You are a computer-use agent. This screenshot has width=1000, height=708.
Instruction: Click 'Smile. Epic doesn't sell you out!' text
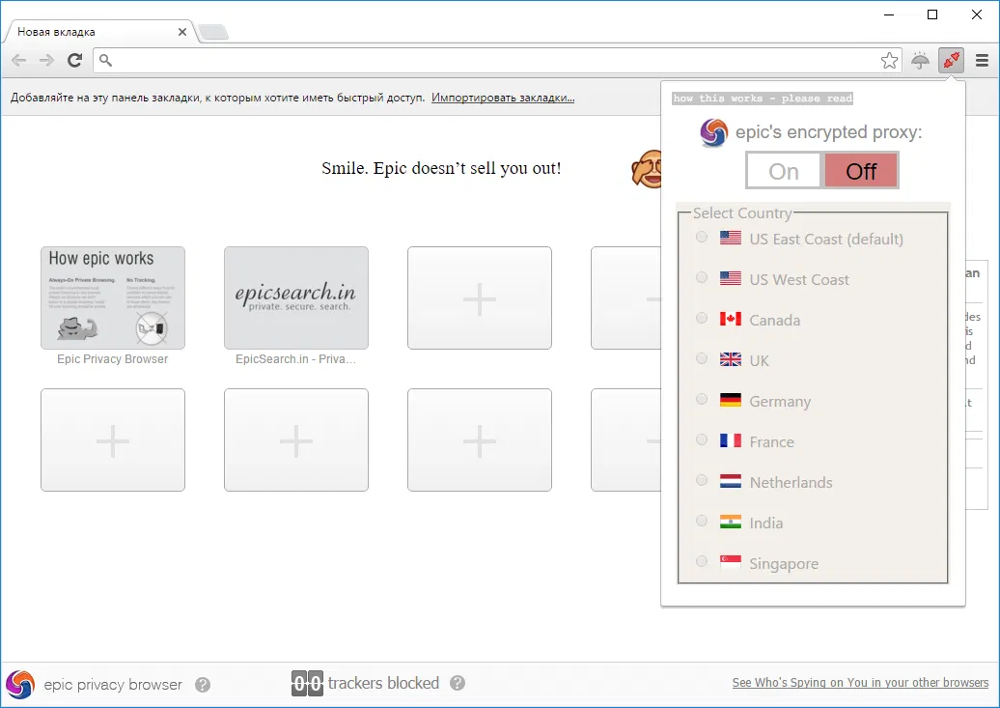(441, 168)
